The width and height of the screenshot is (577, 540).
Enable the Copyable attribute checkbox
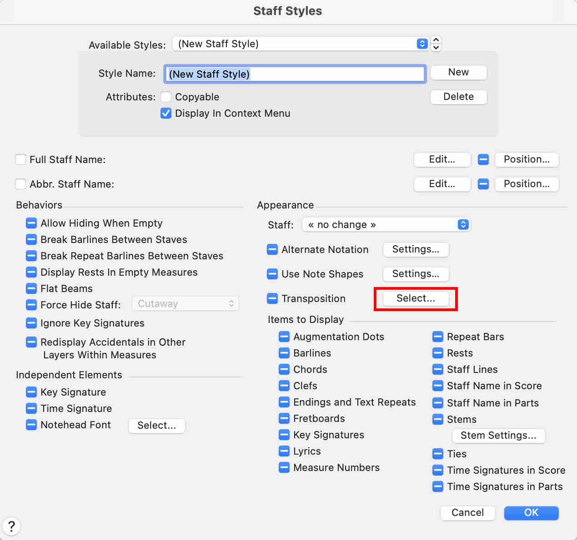click(166, 97)
